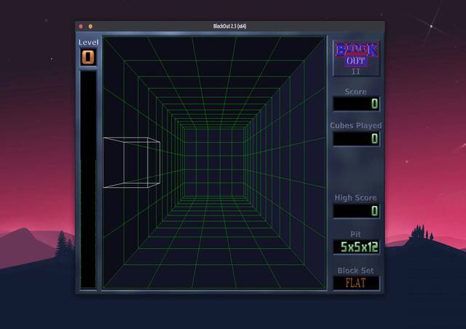Click the Block Set label
Viewport: 466px width, 329px height.
356,271
